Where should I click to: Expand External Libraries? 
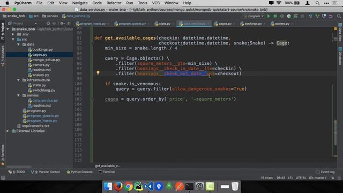(x=8, y=131)
